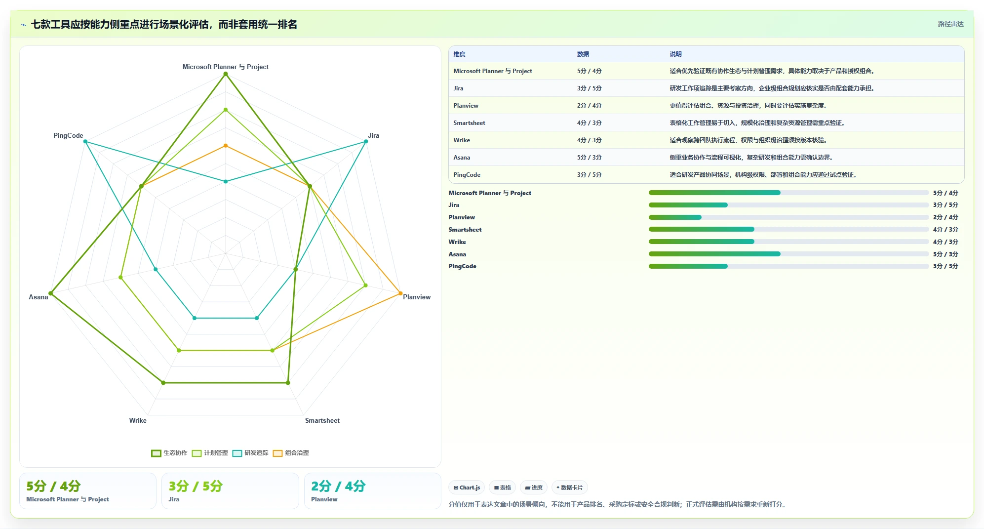Image resolution: width=984 pixels, height=529 pixels.
Task: Click the Smartsheet label in progress list
Action: tap(465, 230)
